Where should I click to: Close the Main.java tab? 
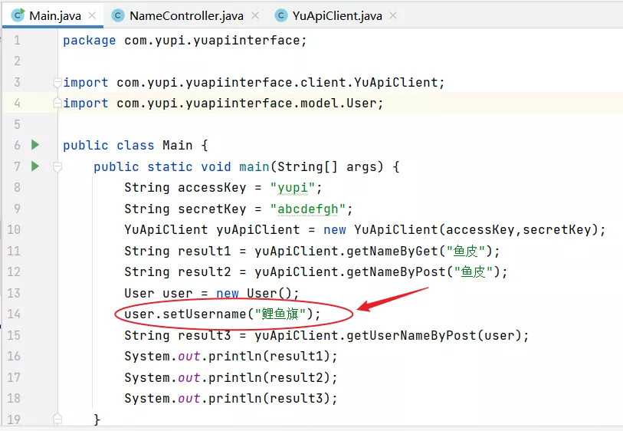click(92, 15)
